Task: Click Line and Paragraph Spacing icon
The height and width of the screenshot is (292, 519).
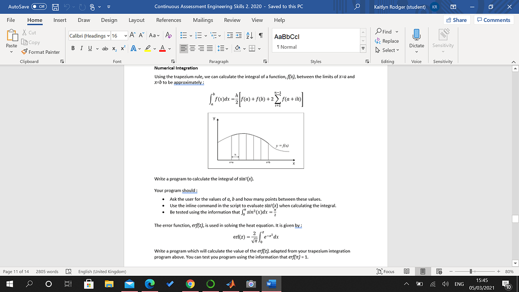Action: pyautogui.click(x=221, y=48)
